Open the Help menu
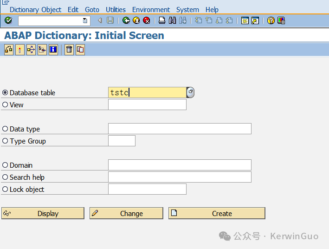329x249 pixels. (212, 10)
